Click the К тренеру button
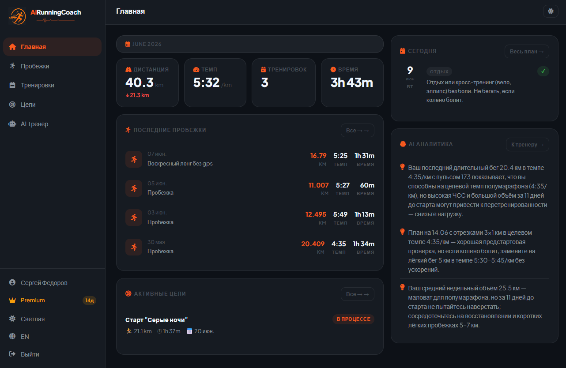The height and width of the screenshot is (368, 566). tap(528, 144)
